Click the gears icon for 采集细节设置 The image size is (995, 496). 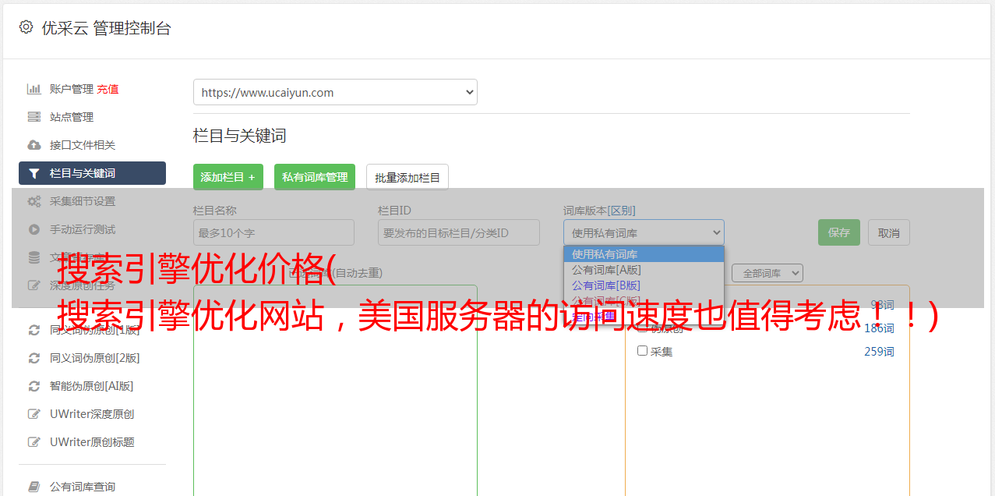click(x=34, y=201)
